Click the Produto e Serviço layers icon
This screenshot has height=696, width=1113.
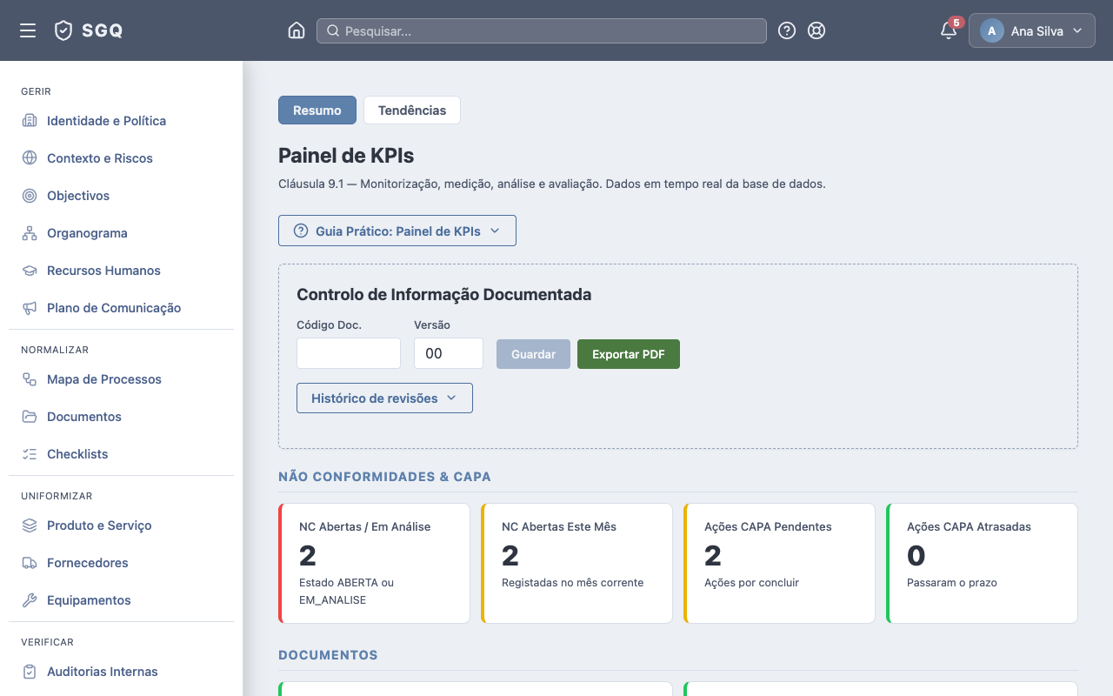pos(30,525)
